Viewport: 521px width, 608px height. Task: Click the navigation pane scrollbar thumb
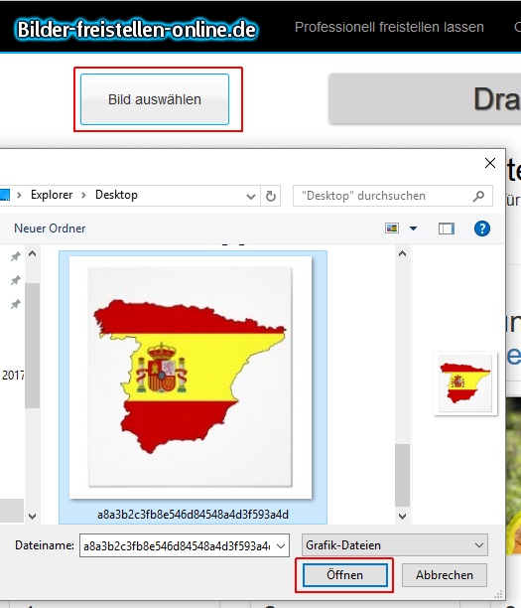(x=33, y=346)
